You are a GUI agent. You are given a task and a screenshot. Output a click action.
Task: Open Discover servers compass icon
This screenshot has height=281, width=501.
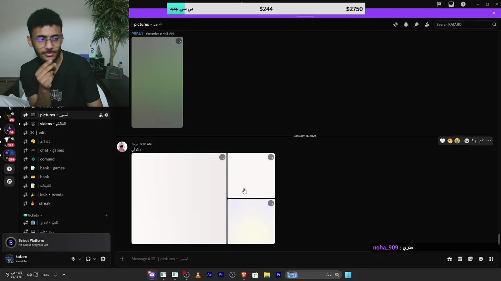pyautogui.click(x=9, y=181)
